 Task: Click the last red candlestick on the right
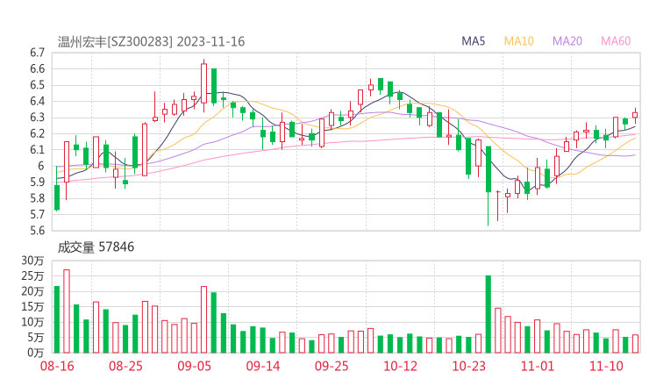635,115
